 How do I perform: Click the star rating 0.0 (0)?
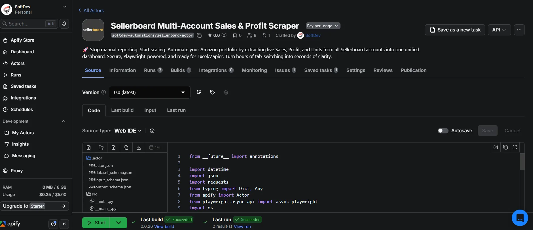coord(217,35)
